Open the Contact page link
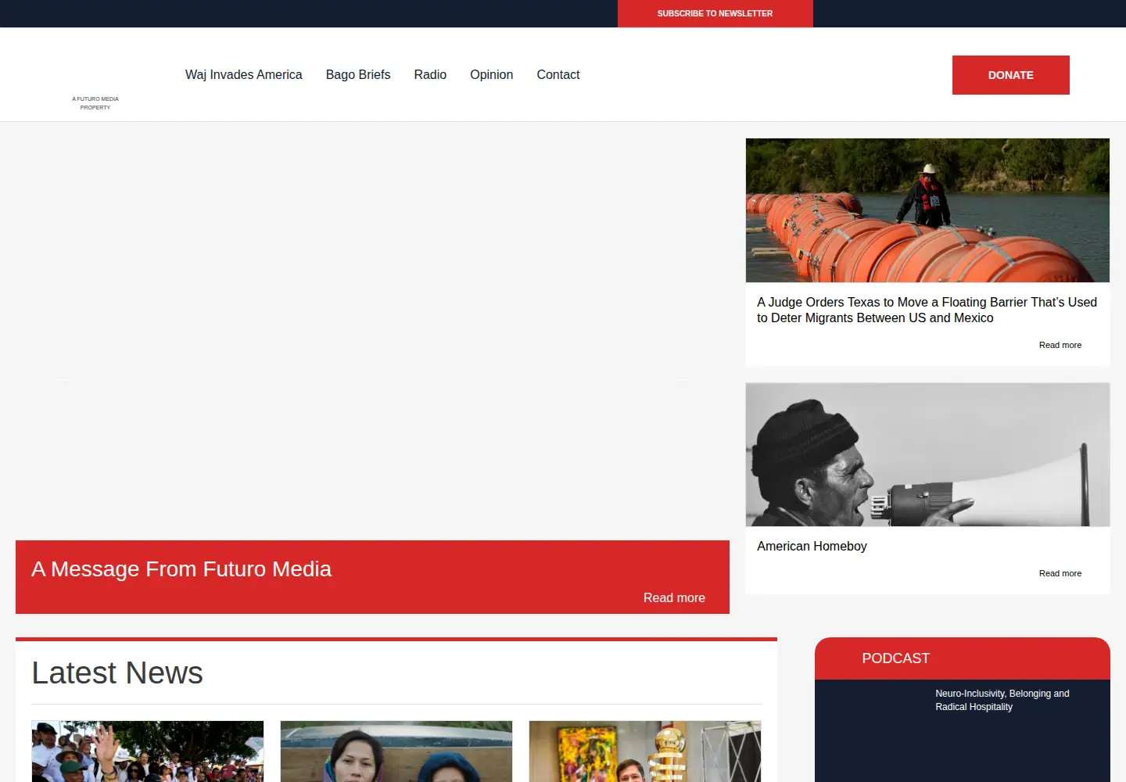This screenshot has height=782, width=1126. [x=558, y=74]
